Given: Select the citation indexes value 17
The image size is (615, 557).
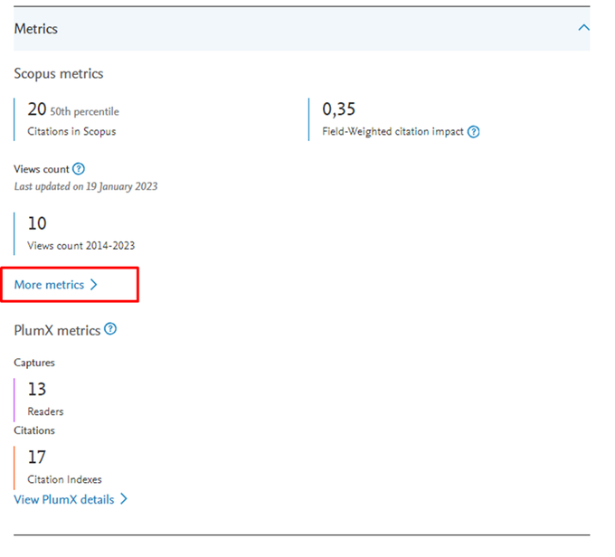Looking at the screenshot, I should (x=37, y=457).
